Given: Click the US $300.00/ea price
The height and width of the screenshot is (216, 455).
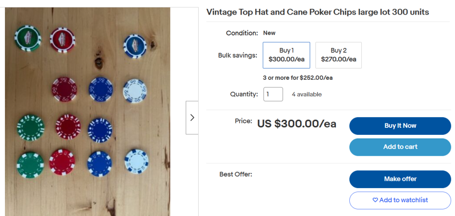Looking at the screenshot, I should coord(296,124).
